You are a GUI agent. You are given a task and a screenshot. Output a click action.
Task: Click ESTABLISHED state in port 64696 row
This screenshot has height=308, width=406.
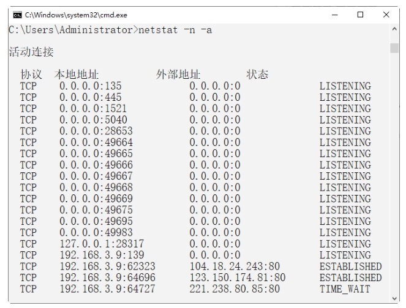(x=351, y=277)
